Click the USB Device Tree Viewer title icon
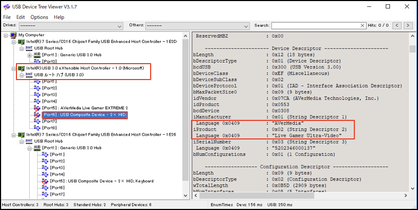 coord(7,7)
